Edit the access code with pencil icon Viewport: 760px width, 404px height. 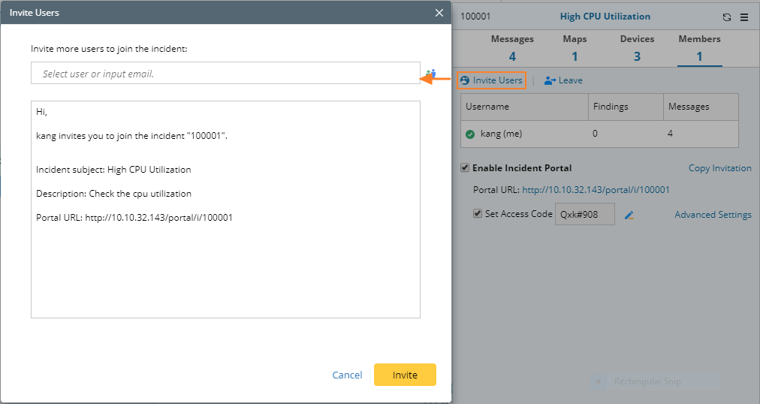[x=629, y=215]
